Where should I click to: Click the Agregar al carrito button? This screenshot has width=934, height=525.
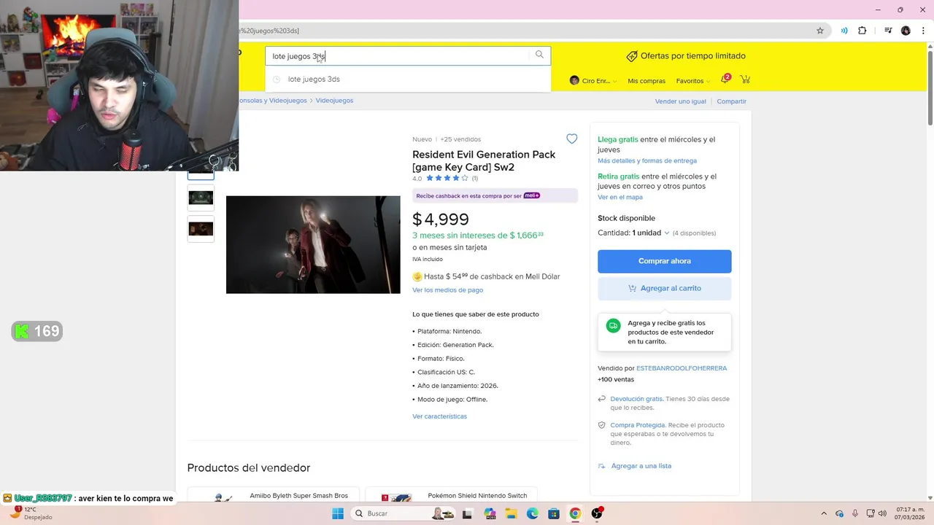coord(665,288)
